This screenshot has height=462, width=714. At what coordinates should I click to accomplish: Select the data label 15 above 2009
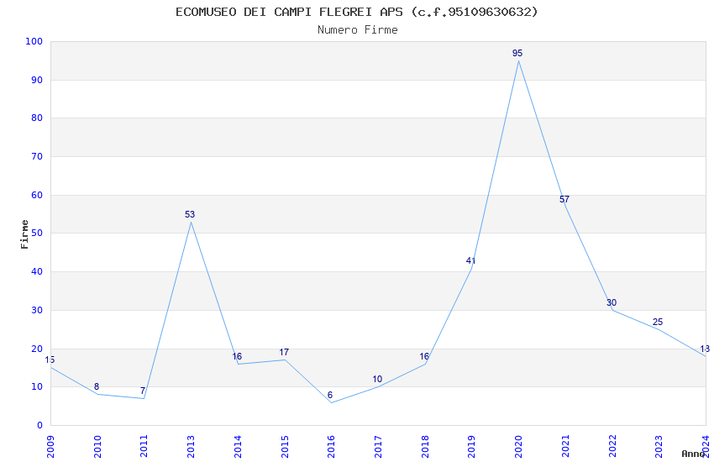click(50, 360)
